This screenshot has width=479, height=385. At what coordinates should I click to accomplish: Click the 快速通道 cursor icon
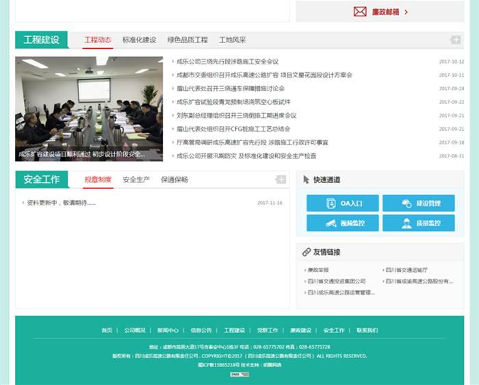[x=307, y=179]
